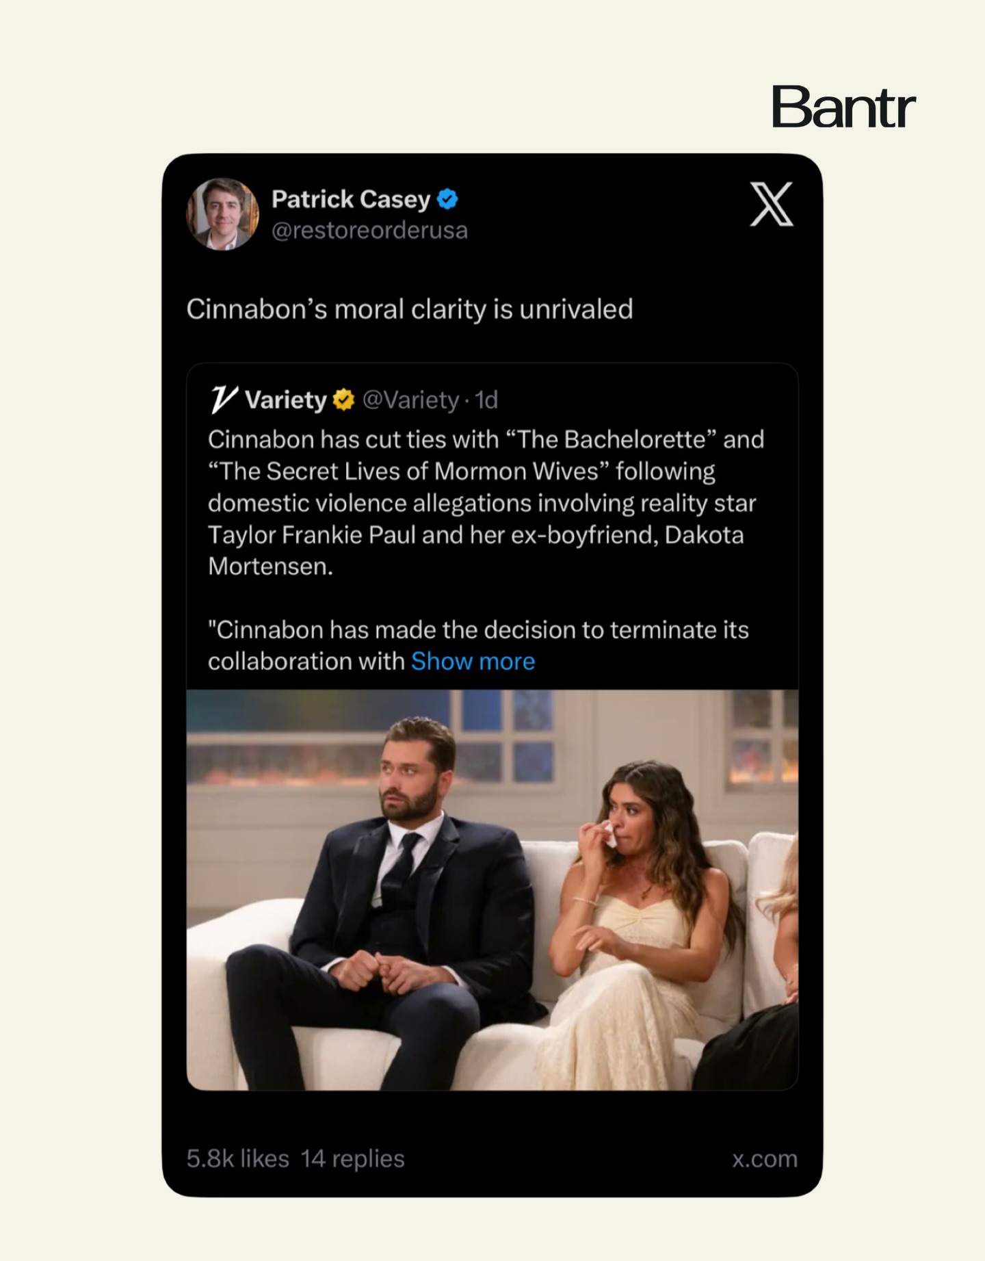Click the "Cinnabon's moral clarity is unrivaled" text
This screenshot has width=985, height=1261.
(409, 309)
